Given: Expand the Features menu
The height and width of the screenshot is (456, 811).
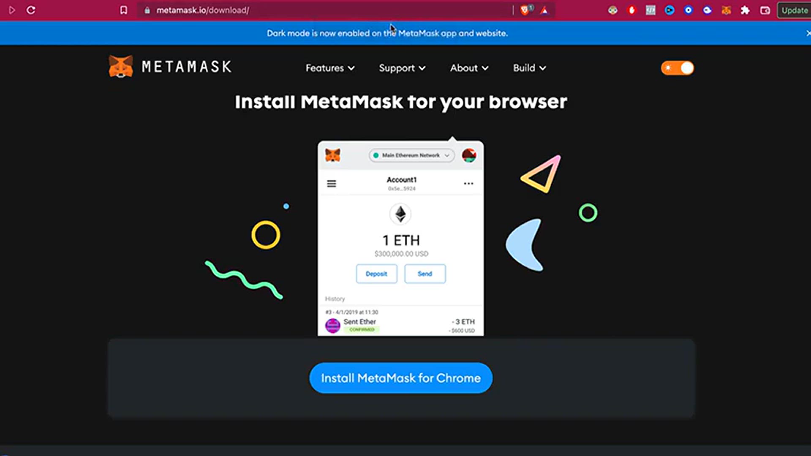Looking at the screenshot, I should point(330,68).
